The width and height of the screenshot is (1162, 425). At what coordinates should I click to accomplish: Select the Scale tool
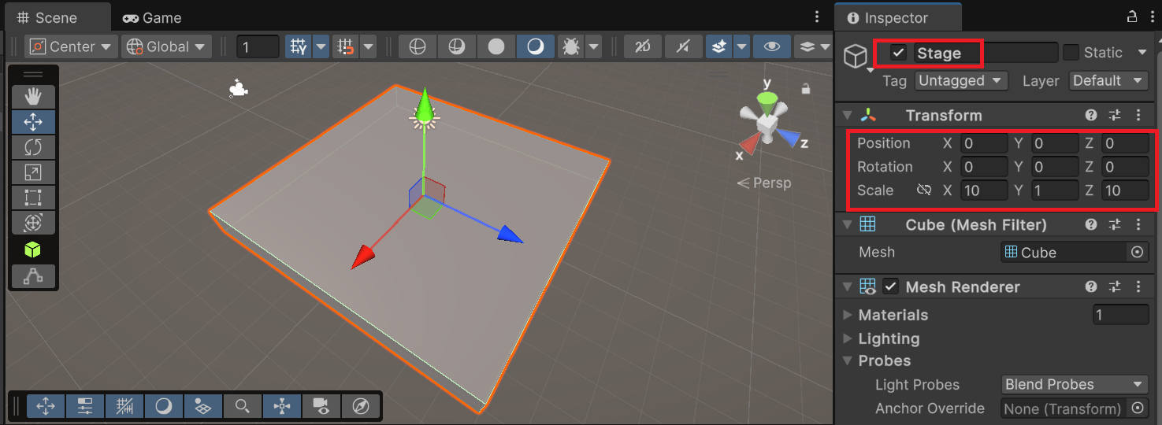click(x=33, y=172)
